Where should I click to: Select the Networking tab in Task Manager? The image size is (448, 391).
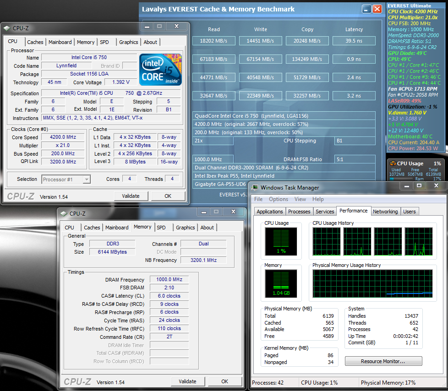(x=385, y=212)
